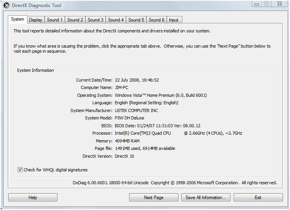Click the Current Date/Time label
The height and width of the screenshot is (210, 290).
[94, 80]
